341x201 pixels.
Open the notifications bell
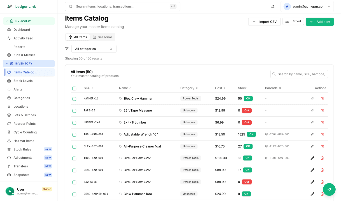pos(273,6)
